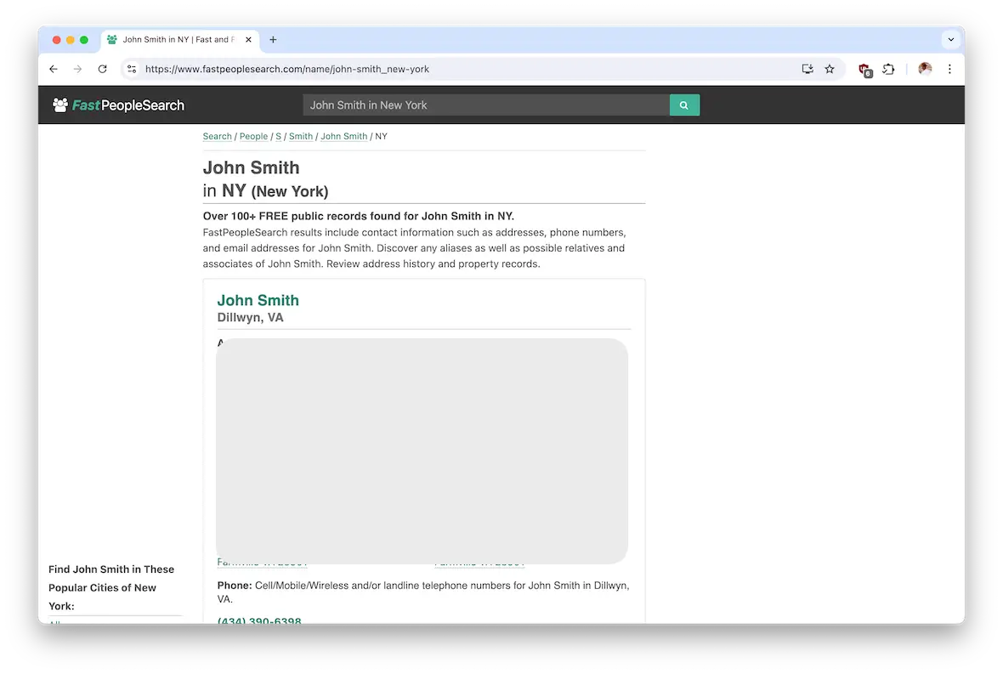
Task: Open the Chrome three-dot menu
Action: [949, 69]
